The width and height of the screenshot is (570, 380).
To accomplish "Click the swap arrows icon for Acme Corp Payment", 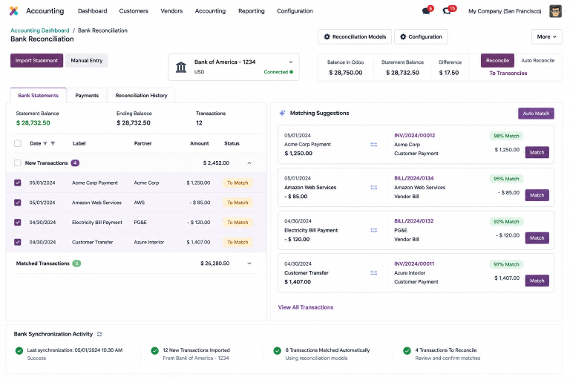I will [x=374, y=145].
